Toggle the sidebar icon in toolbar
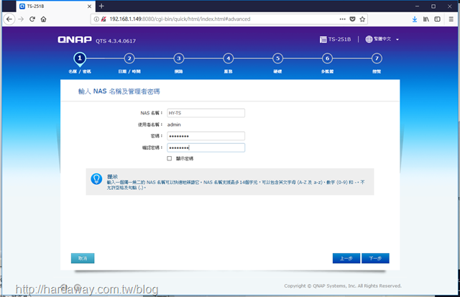This screenshot has height=297, width=460. [437, 19]
